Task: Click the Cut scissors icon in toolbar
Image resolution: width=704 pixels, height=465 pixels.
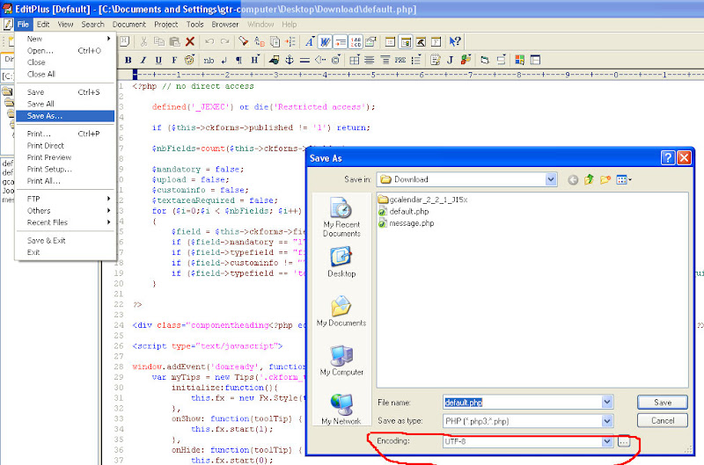Action: [x=143, y=41]
